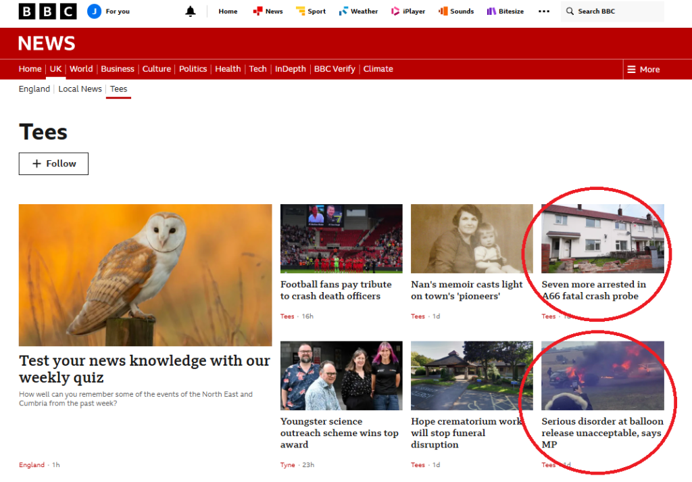Open football stadium tribute thumbnail

point(341,239)
